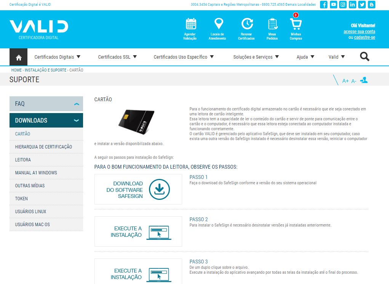Select LEITORA in the sidebar

pyautogui.click(x=46, y=160)
